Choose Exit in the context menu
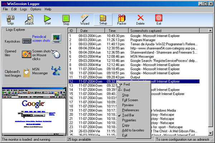This screenshot has width=215, height=143. pos(134,135)
